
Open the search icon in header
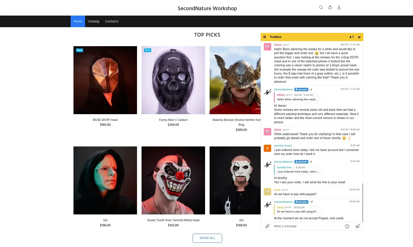321,7
